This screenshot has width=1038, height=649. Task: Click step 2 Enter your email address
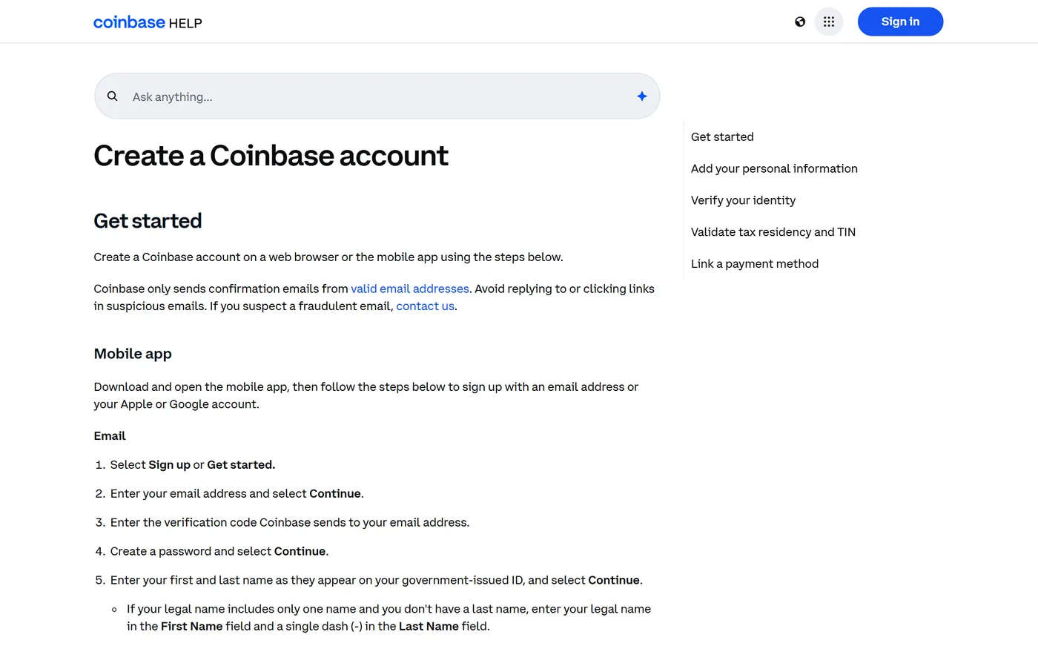237,494
